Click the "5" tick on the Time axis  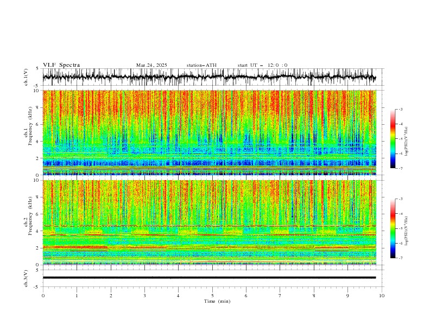[212, 296]
